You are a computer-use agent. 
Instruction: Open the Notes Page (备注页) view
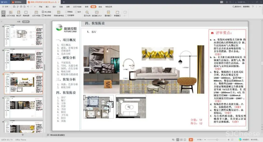pyautogui.click(x=18, y=13)
